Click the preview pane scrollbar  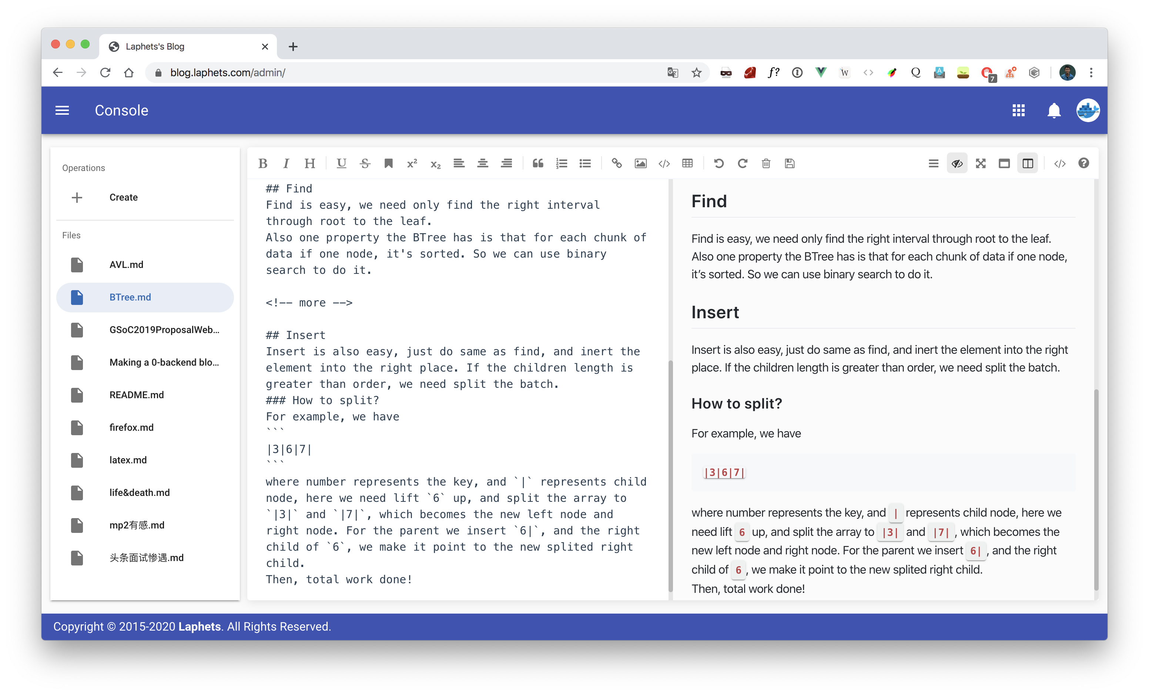tap(1096, 490)
